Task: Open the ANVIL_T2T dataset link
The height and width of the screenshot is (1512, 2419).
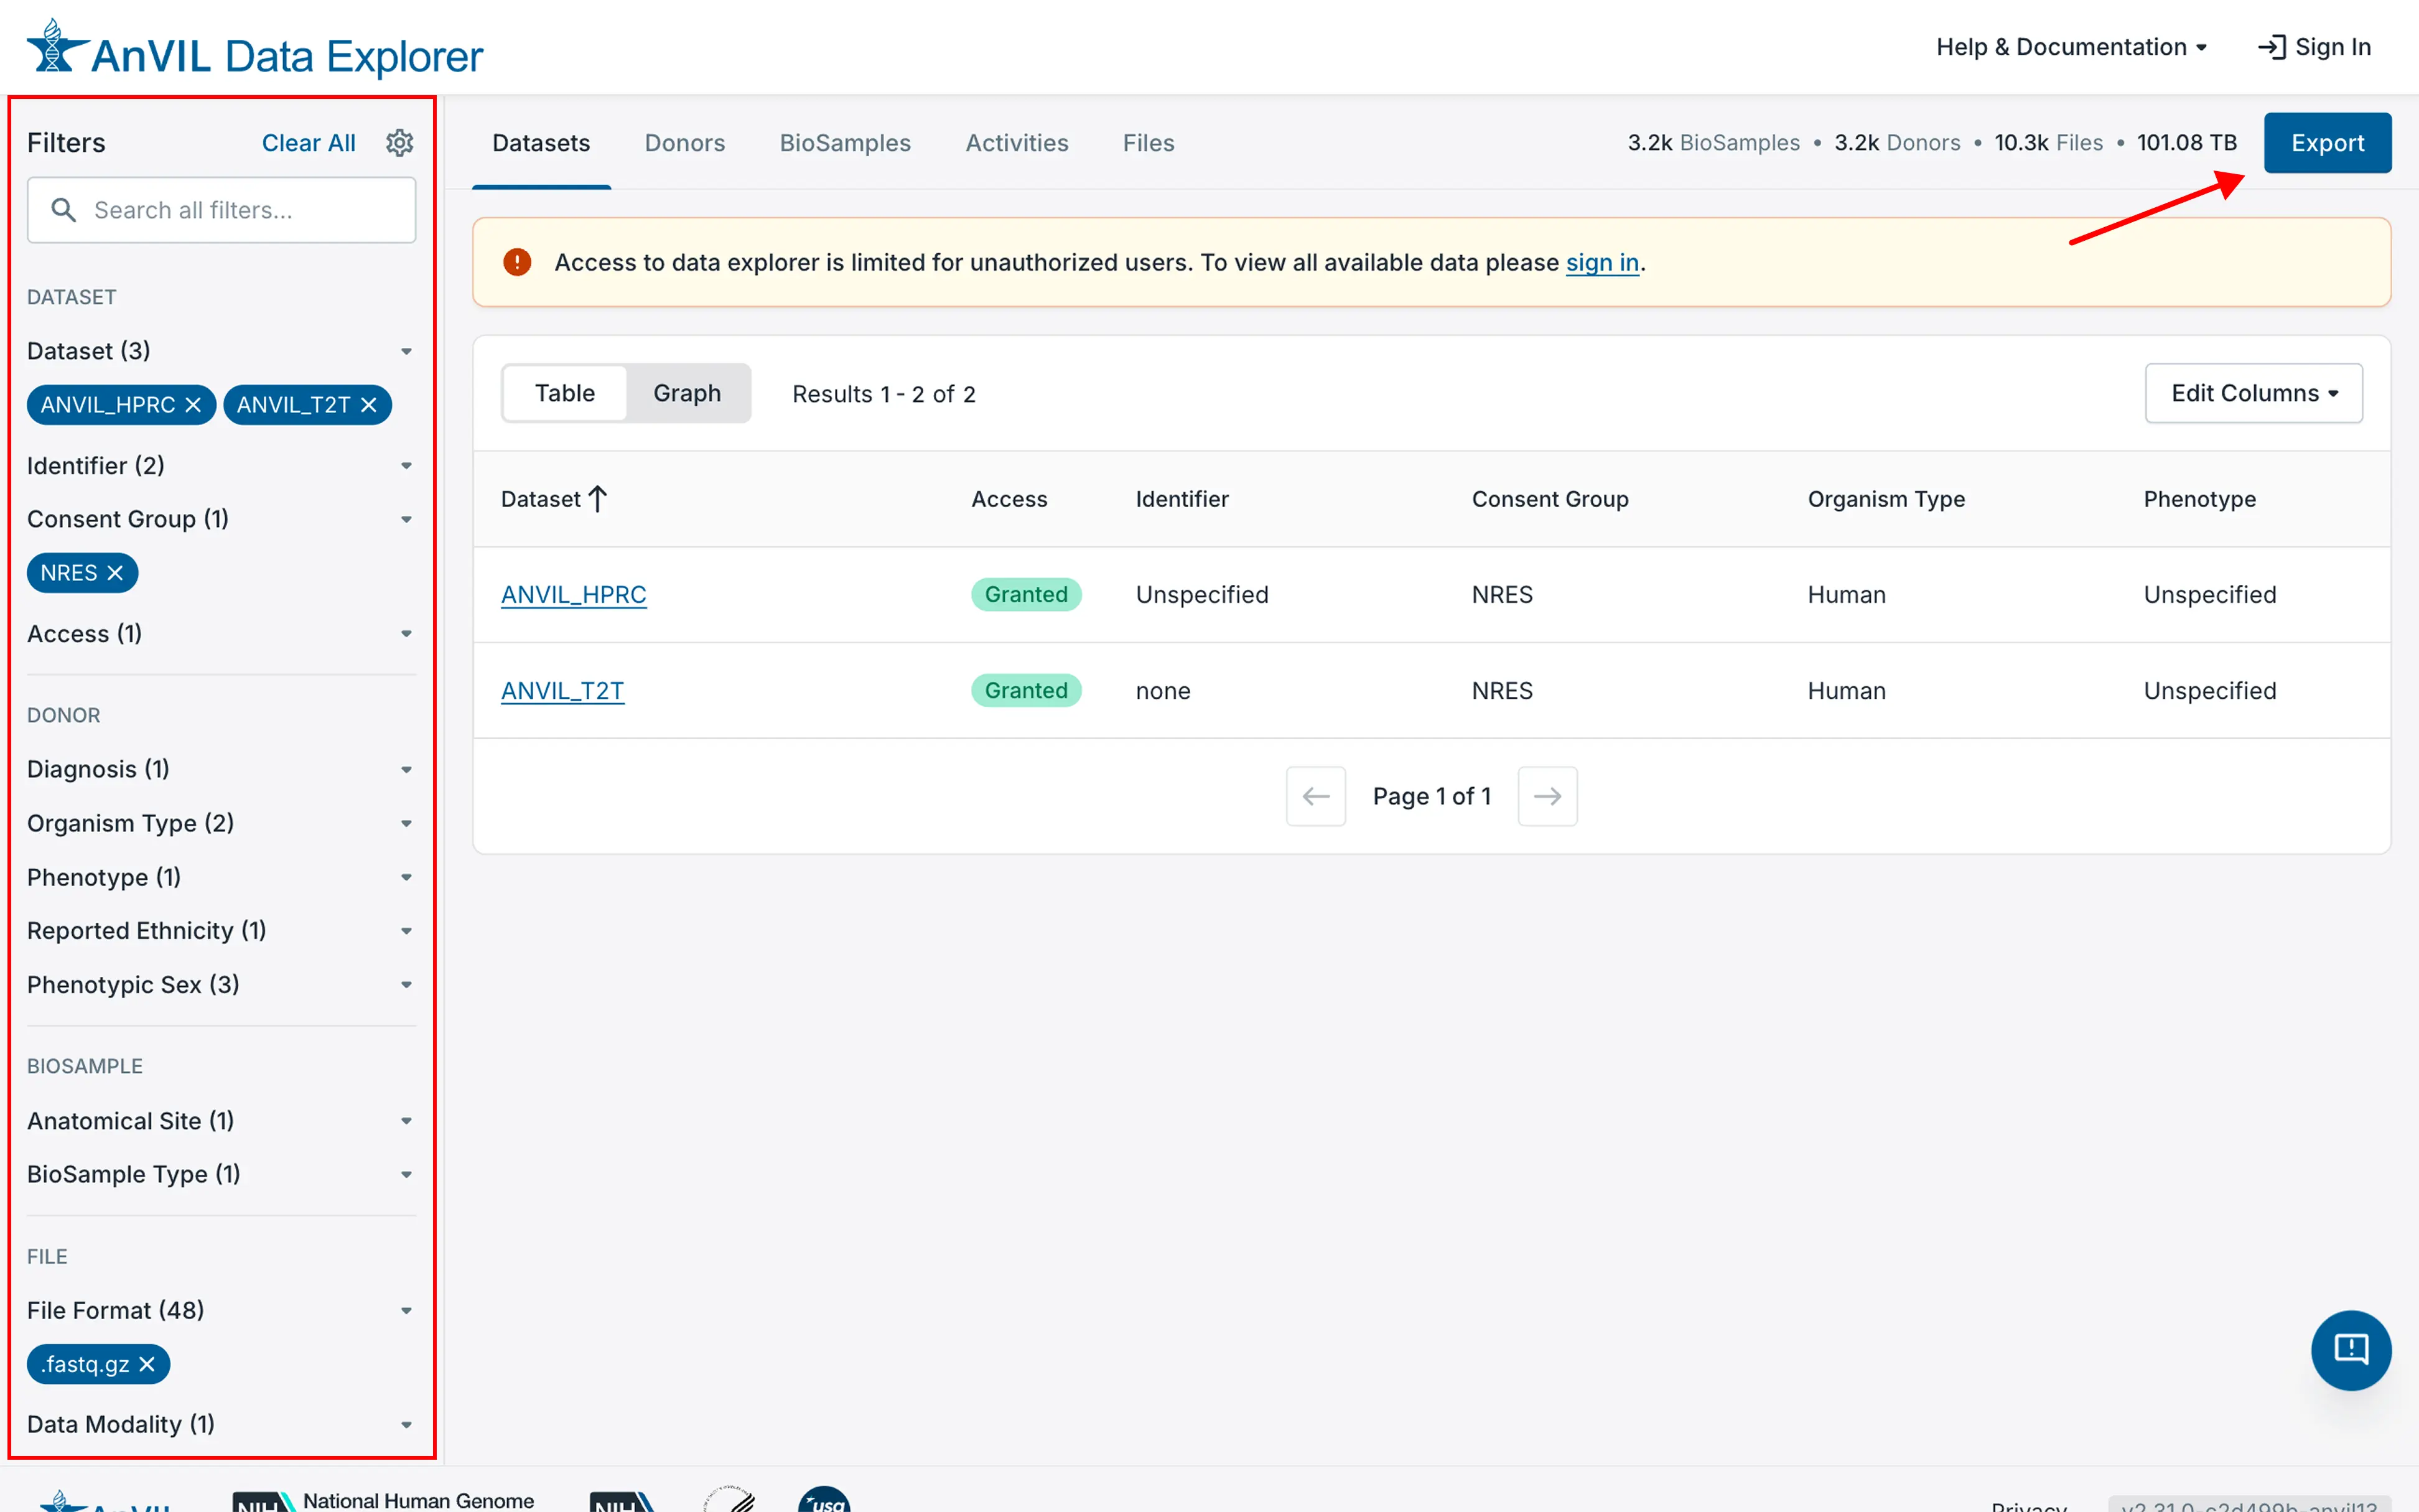Action: click(x=562, y=690)
